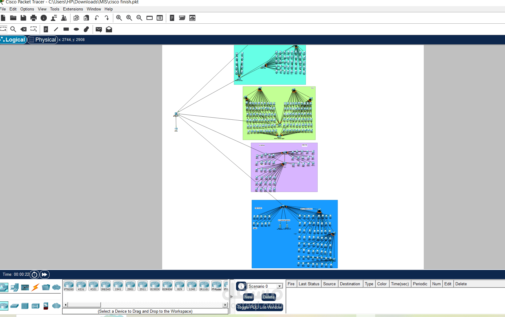Select the Draw Line tool
Screen dimensions: 505x317
click(x=56, y=29)
